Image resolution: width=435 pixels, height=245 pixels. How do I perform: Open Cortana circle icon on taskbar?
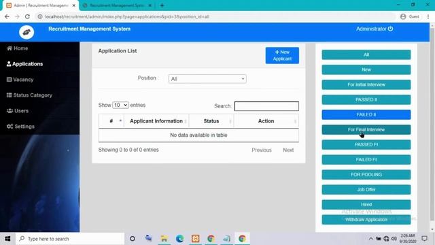[133, 239]
